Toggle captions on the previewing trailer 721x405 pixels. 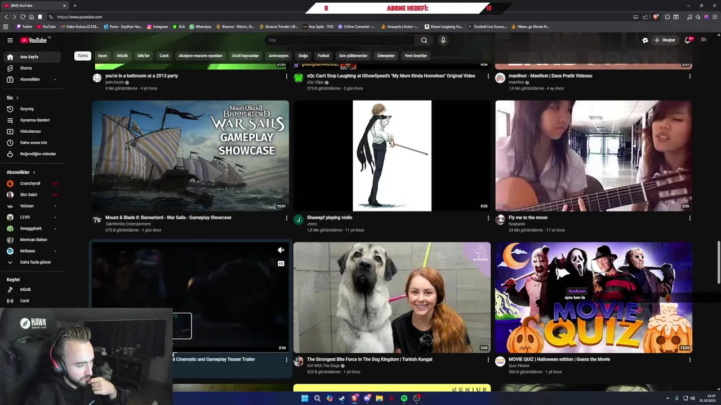281,263
